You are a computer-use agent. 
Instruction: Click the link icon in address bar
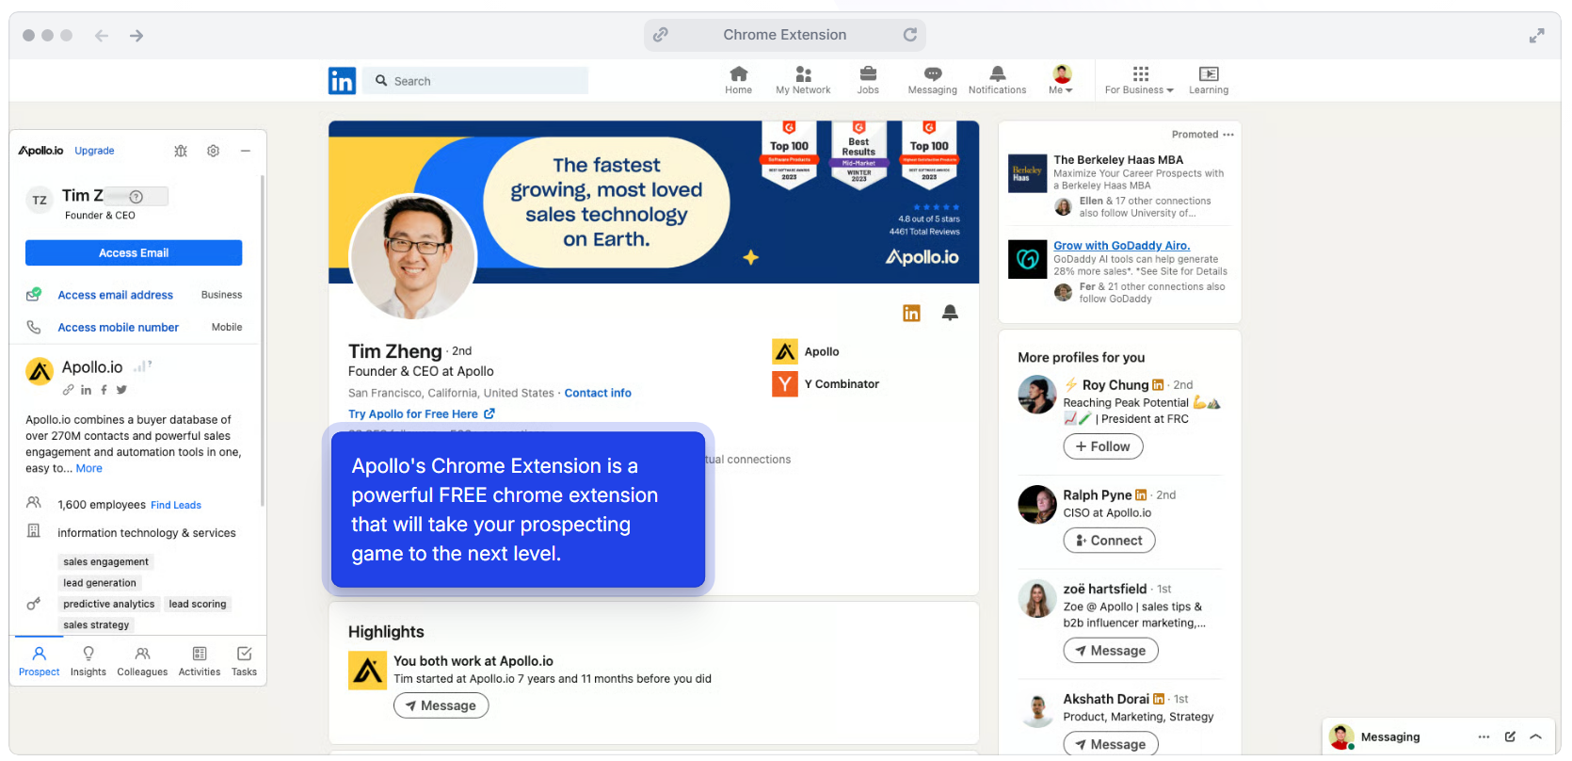(x=661, y=35)
